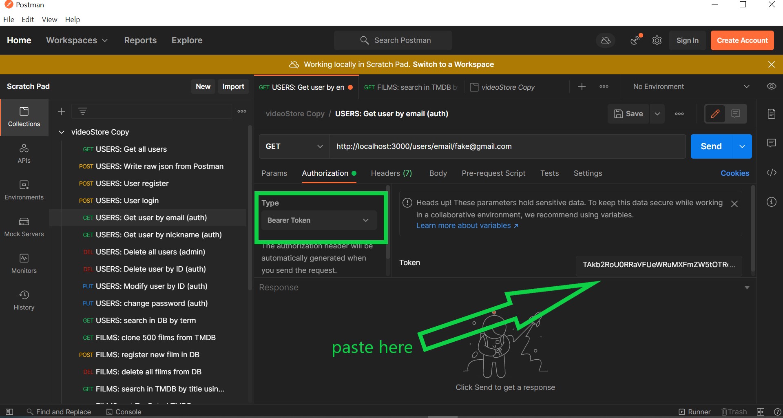The width and height of the screenshot is (783, 418).
Task: Click the filter collections icon
Action: tap(83, 111)
